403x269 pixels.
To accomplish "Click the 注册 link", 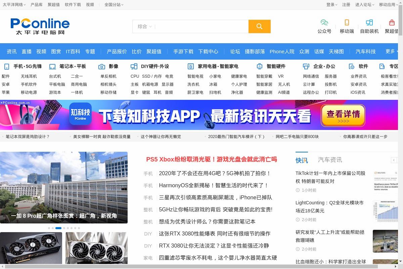I will coord(346,5).
